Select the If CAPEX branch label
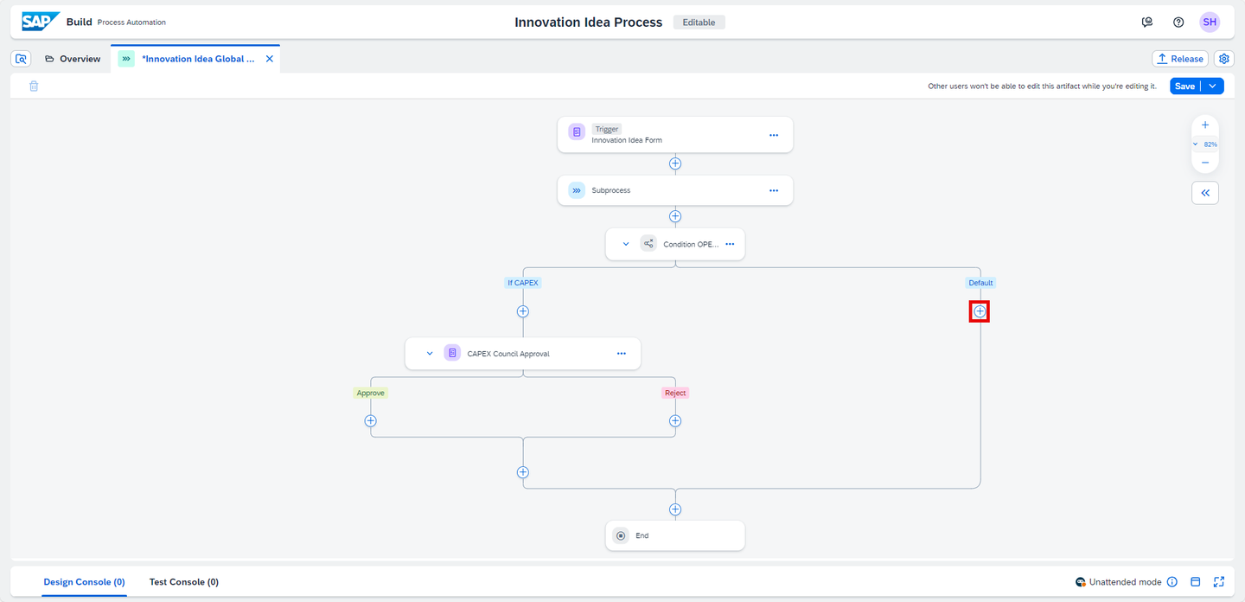 click(x=524, y=283)
